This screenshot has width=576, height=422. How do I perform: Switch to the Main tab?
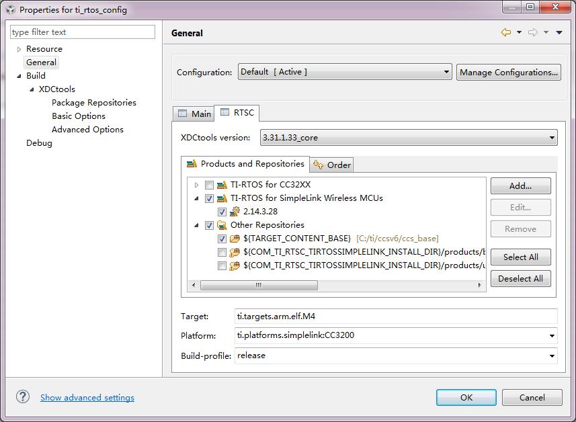194,114
